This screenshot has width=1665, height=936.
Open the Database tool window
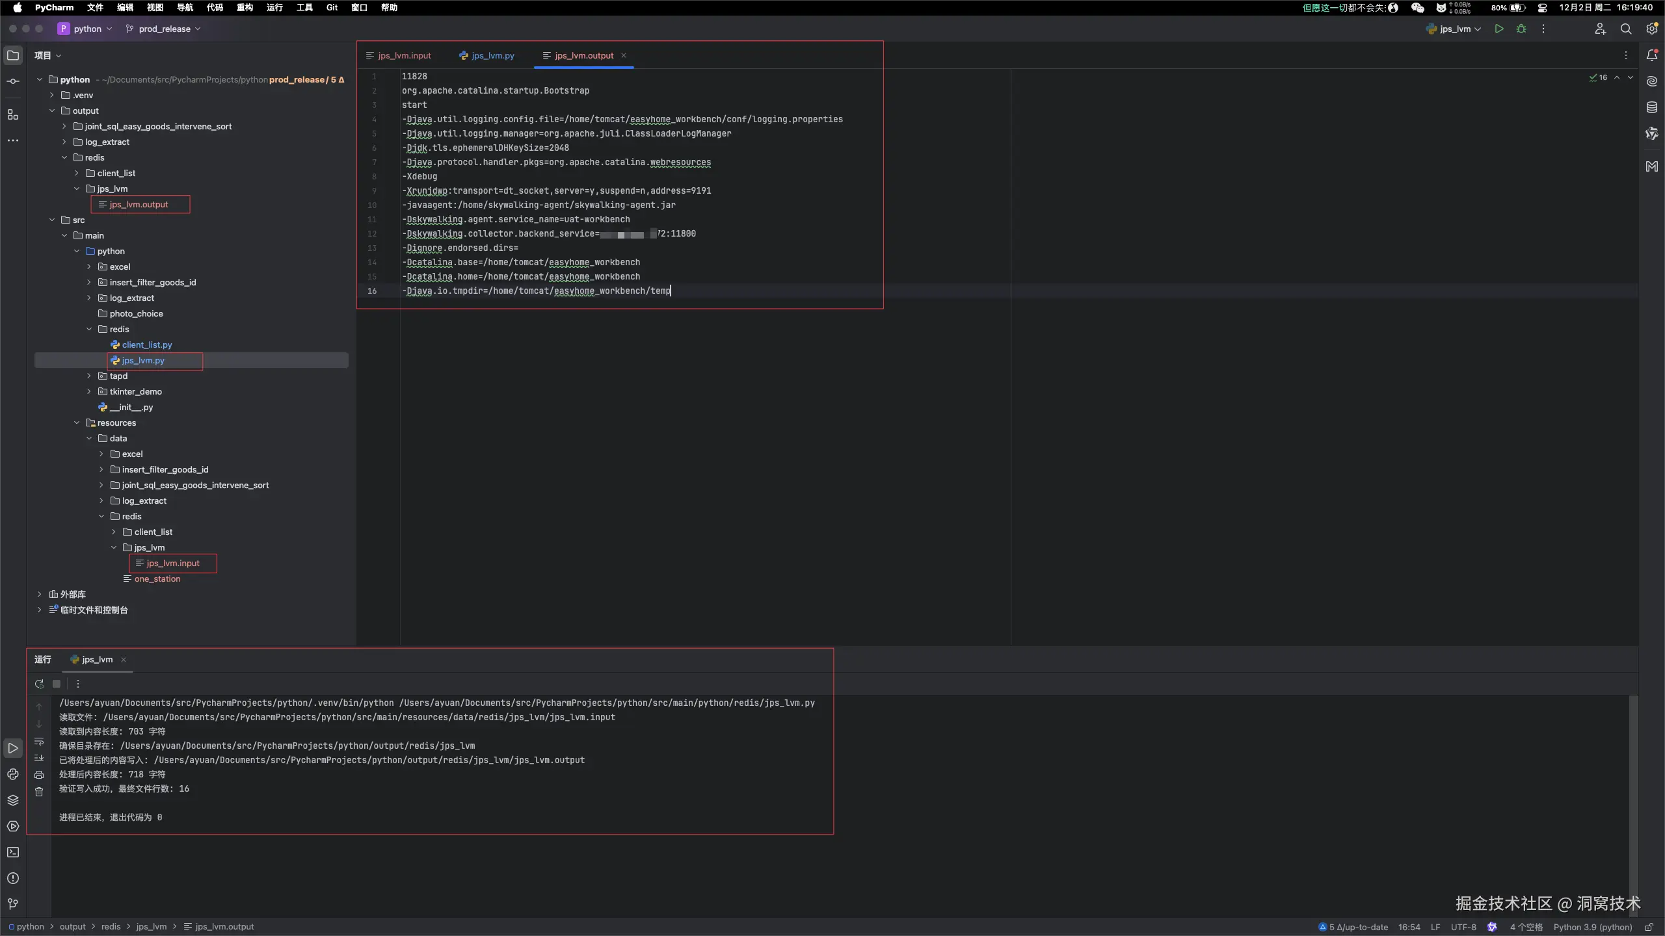(1651, 107)
